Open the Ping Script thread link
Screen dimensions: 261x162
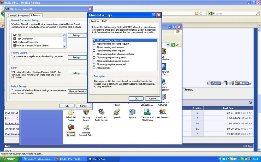[x=11, y=113]
